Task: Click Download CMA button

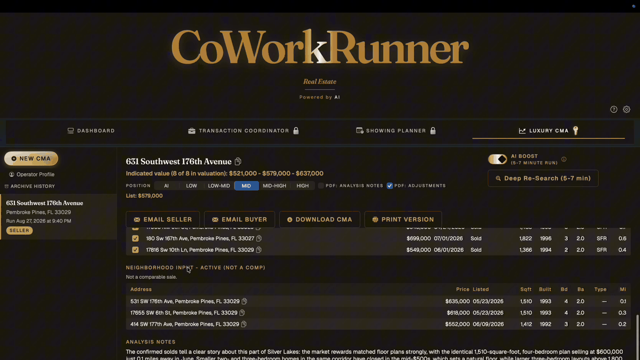Action: coord(319,219)
